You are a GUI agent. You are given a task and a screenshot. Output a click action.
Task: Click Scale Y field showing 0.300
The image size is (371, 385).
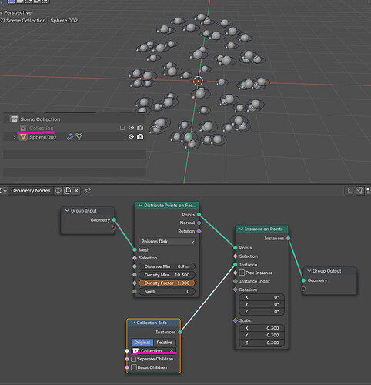click(262, 335)
